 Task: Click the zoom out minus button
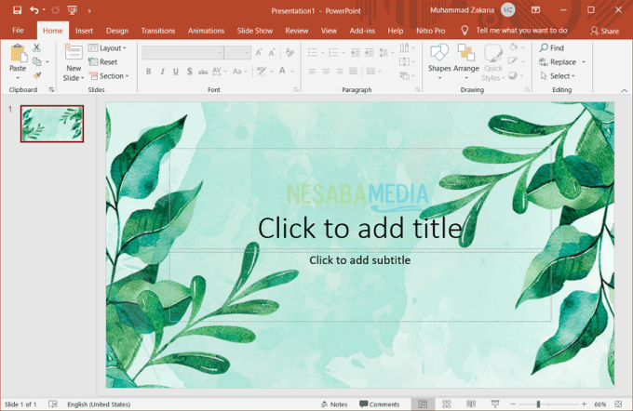[513, 404]
